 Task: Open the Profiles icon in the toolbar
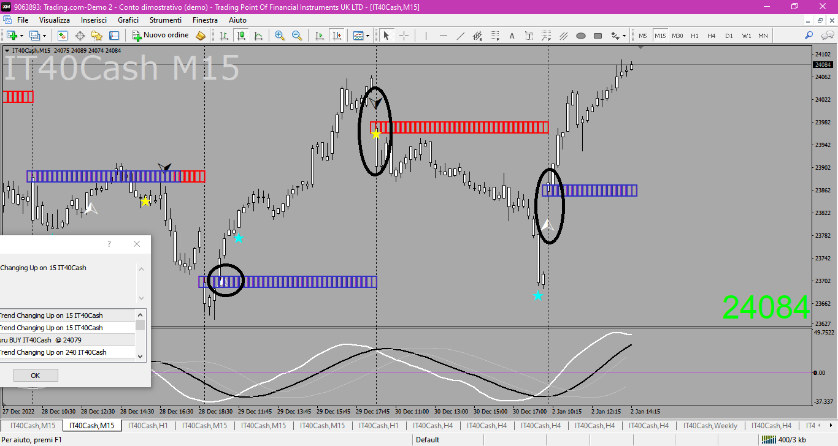point(34,36)
